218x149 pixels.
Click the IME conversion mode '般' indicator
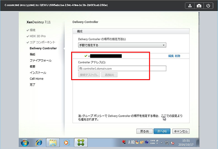tap(133, 142)
